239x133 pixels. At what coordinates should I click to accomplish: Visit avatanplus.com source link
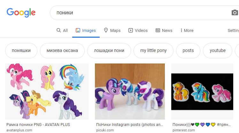pyautogui.click(x=19, y=130)
